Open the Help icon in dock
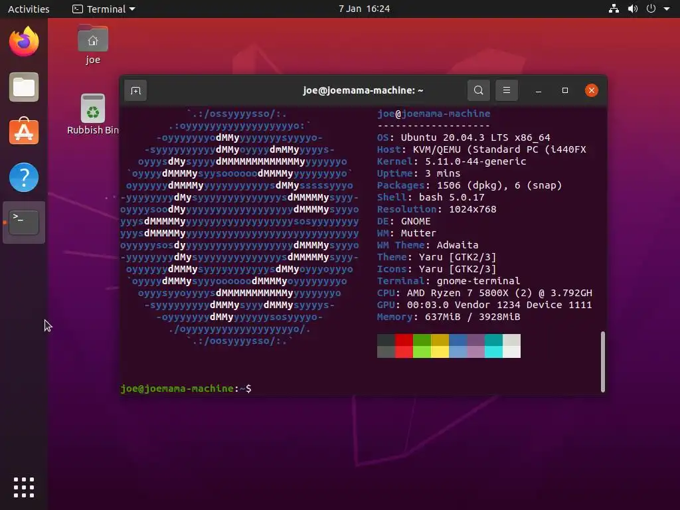This screenshot has width=680, height=510. (x=24, y=177)
